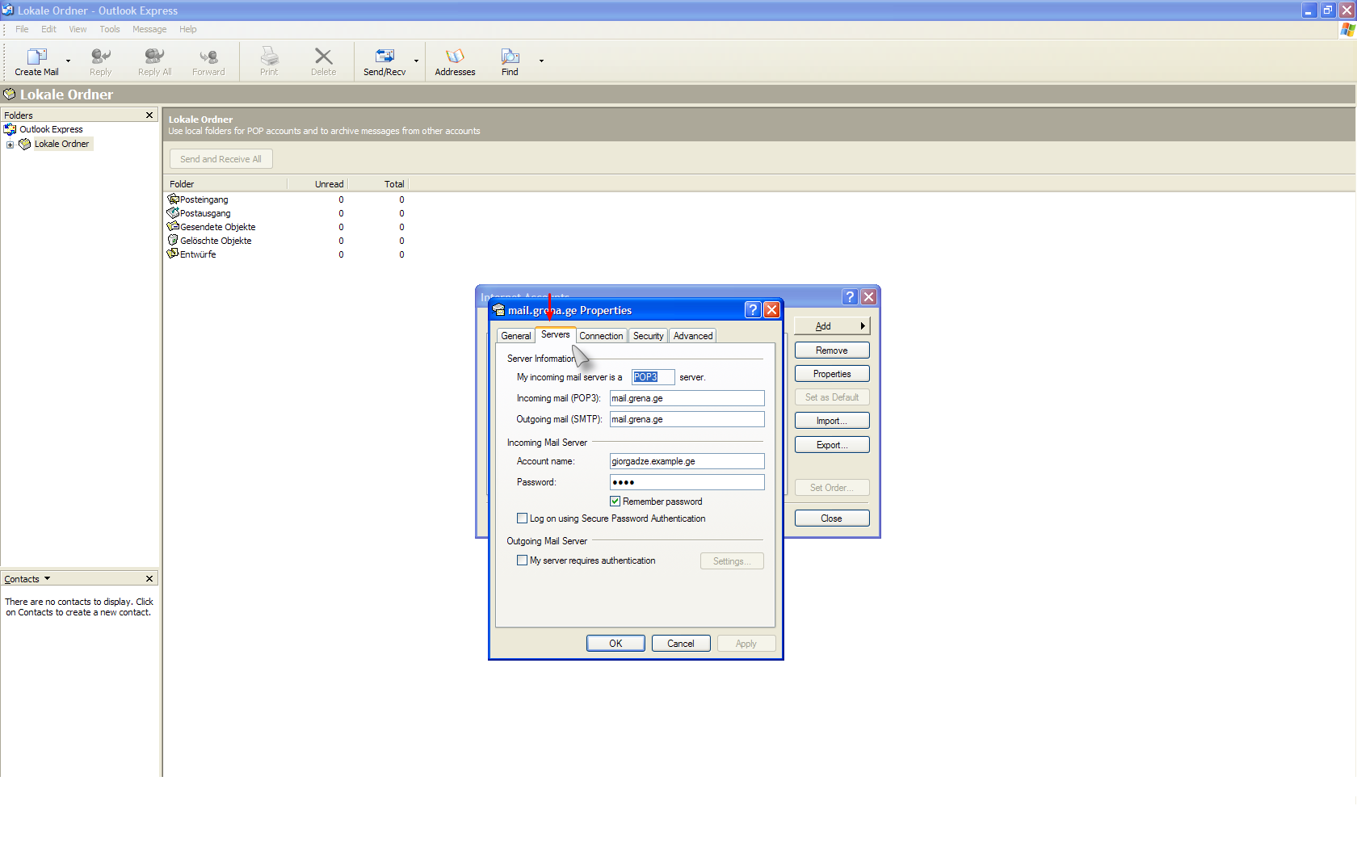Screen dimensions: 1357x848
Task: Click the Send/Recv toolbar icon
Action: (384, 57)
